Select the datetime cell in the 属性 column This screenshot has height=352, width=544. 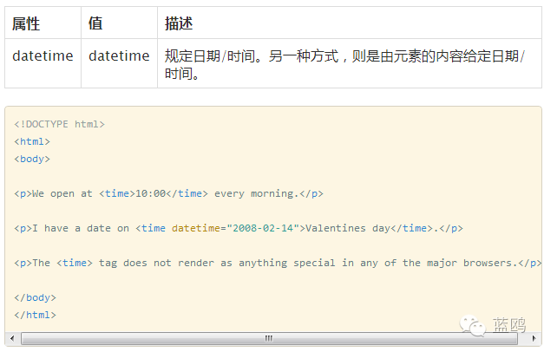(x=43, y=63)
